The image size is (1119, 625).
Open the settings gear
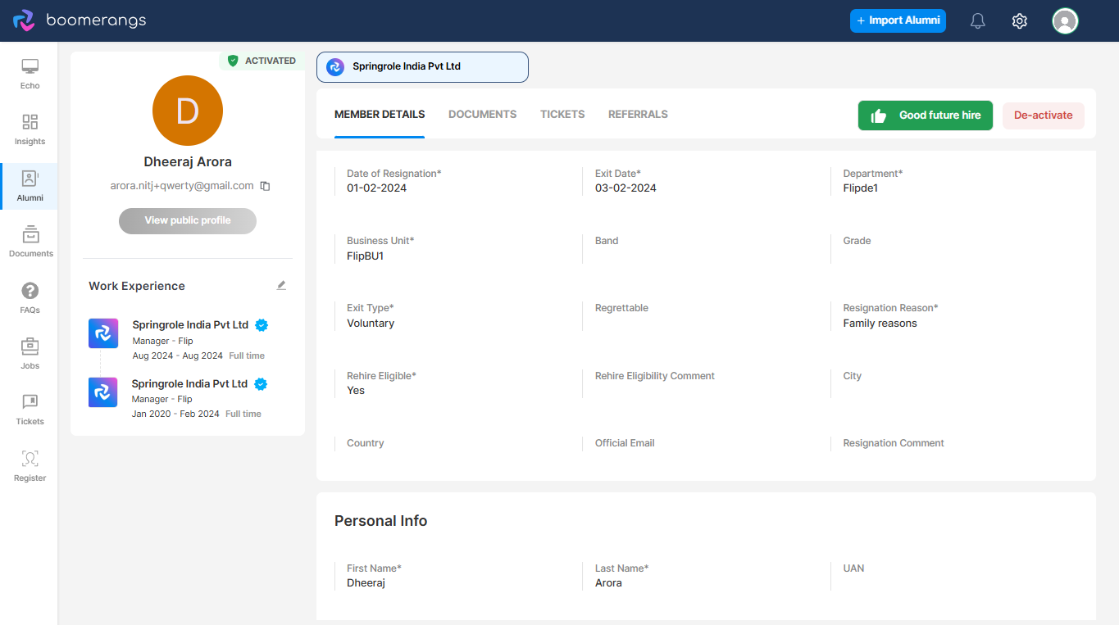pos(1019,21)
